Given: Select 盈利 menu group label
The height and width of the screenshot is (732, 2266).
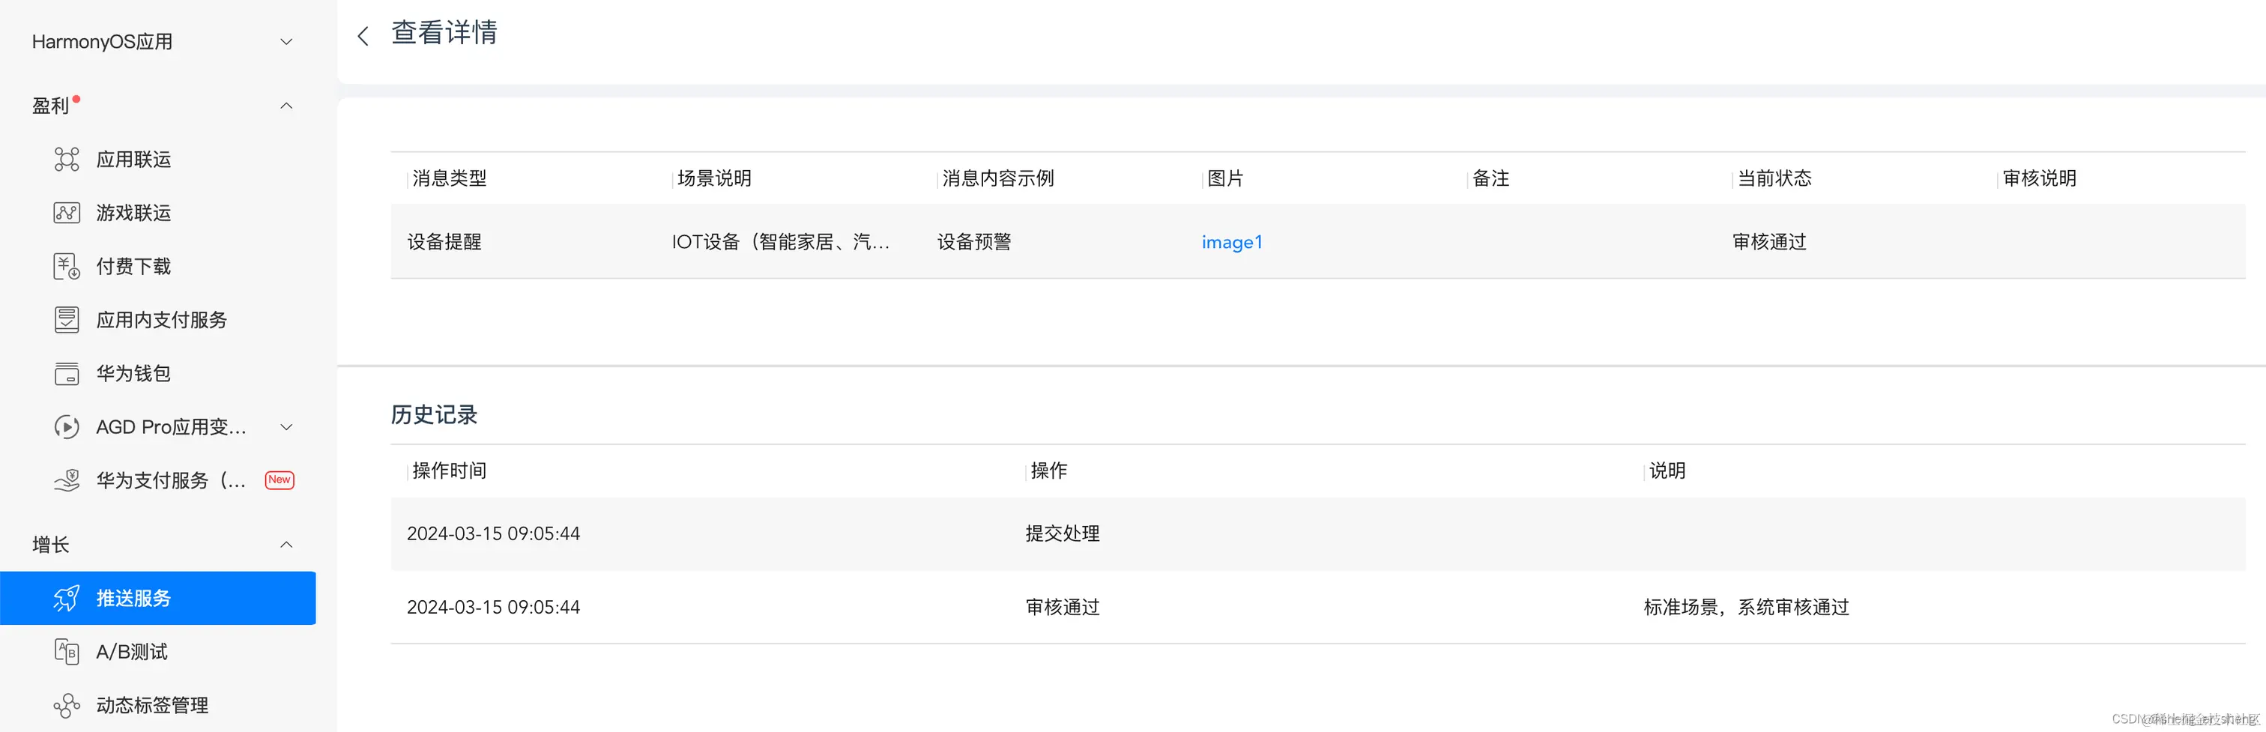Looking at the screenshot, I should [51, 106].
